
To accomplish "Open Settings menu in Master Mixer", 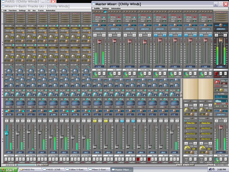I will coord(106,8).
